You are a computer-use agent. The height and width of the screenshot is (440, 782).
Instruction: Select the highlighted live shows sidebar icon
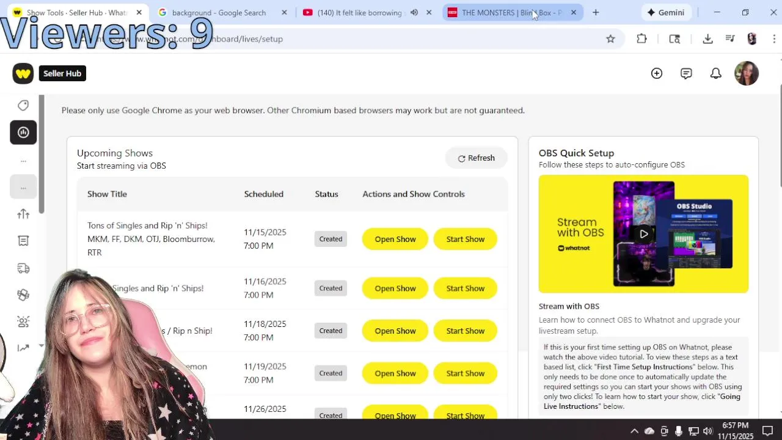coord(23,133)
